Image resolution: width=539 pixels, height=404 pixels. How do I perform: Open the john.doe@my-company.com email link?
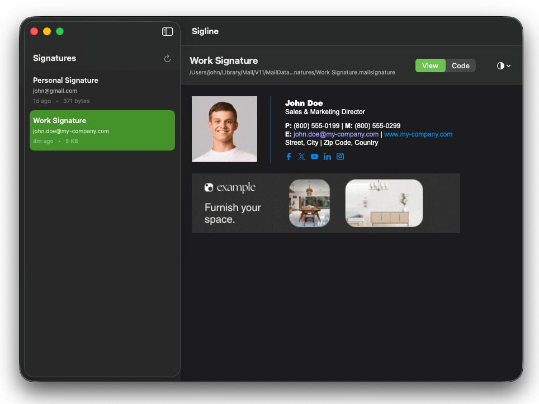(335, 134)
